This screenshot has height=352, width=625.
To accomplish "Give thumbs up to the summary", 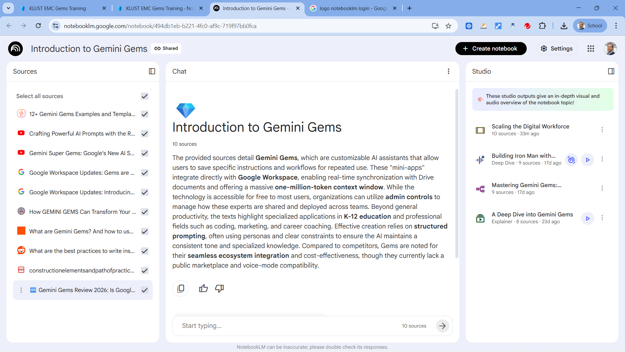I will click(203, 288).
